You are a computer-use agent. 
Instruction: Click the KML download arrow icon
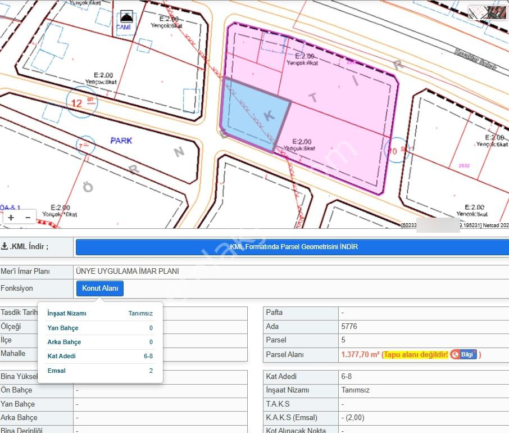[4, 246]
